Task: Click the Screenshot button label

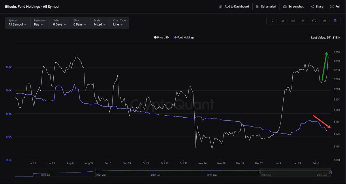Action: point(296,7)
